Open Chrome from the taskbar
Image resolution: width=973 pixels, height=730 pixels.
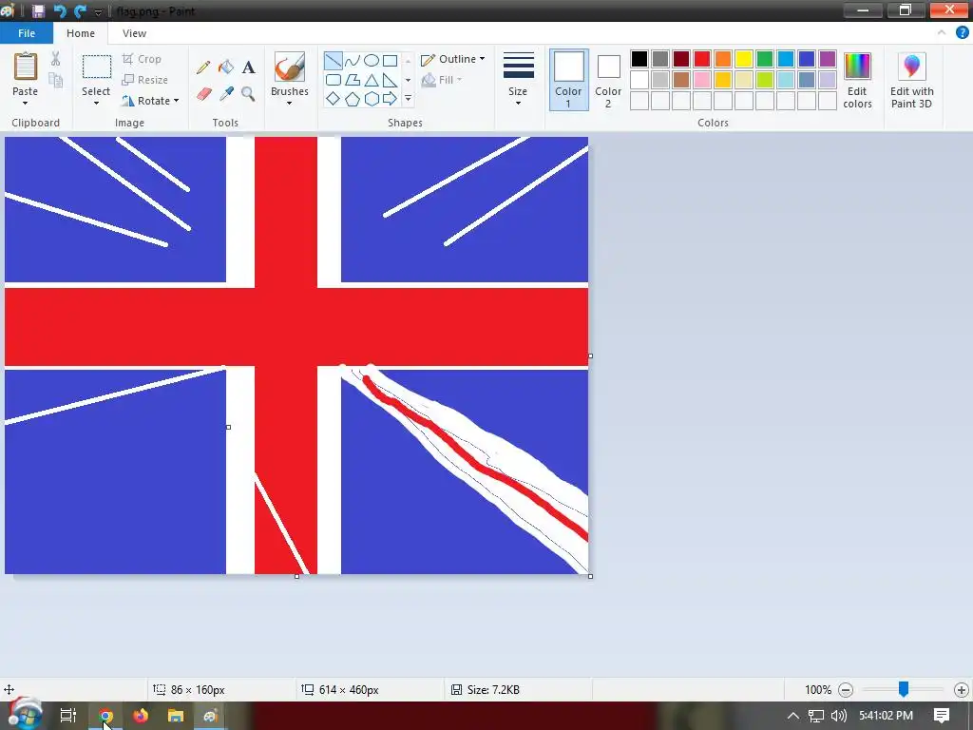coord(105,716)
